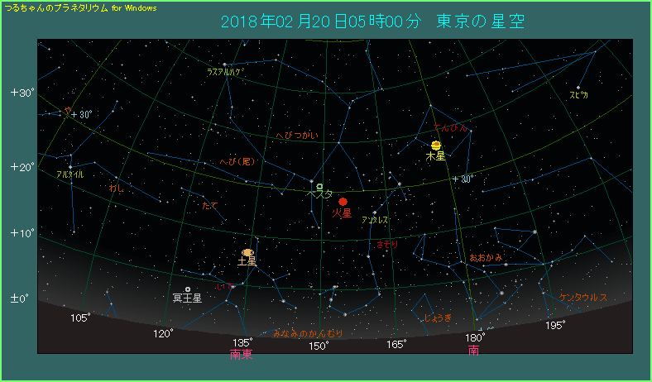This screenshot has height=382, width=652.
Task: Click the 150° azimuth axis label
Action: point(319,344)
